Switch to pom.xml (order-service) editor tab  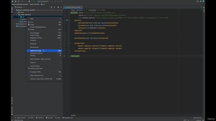coord(73,7)
